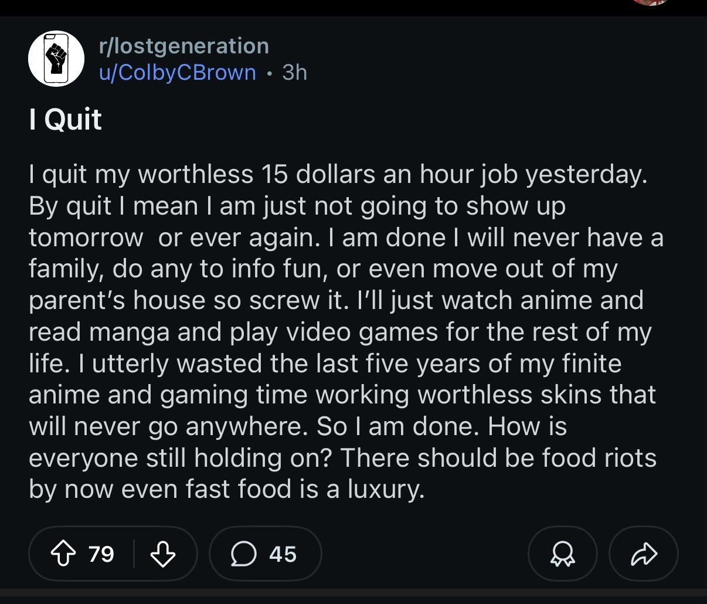Click the line "anime and gaming time working"
The height and width of the screenshot is (604, 707).
pyautogui.click(x=342, y=395)
